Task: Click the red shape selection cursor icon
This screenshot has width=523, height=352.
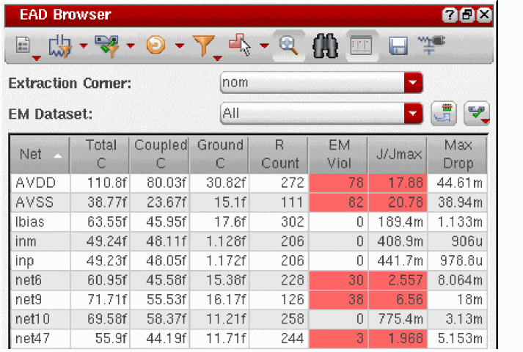Action: [240, 45]
